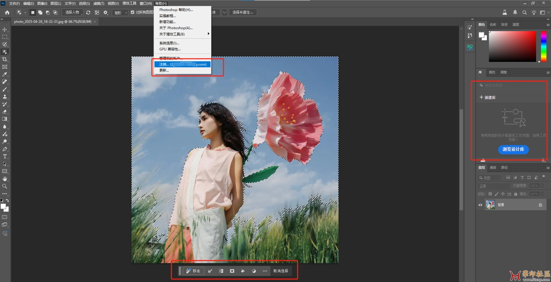
Task: Hide the 背景 layer with the eye icon
Action: tap(480, 205)
